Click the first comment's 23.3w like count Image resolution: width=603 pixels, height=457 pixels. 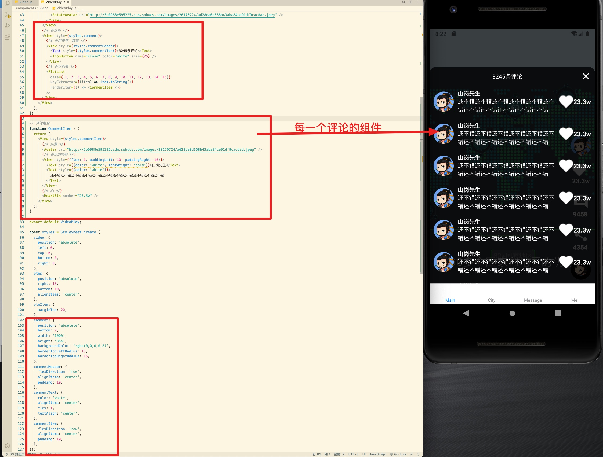pos(582,102)
